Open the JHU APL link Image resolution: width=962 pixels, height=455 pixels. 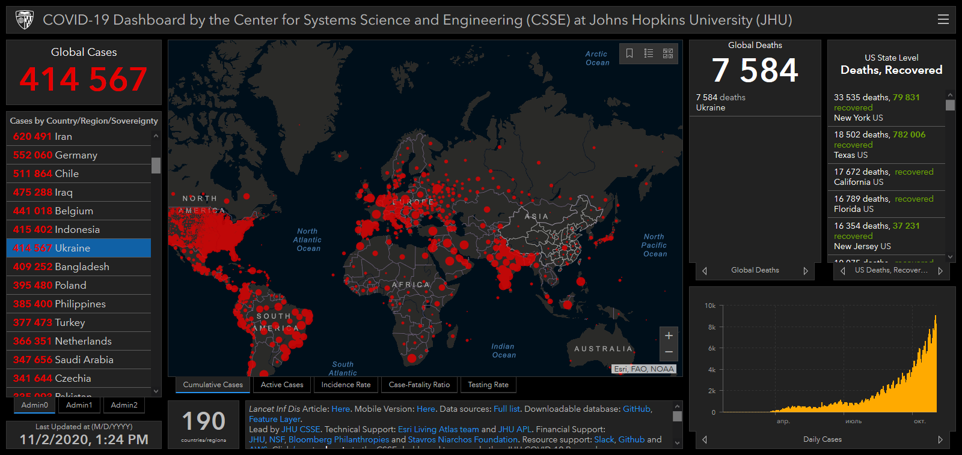(515, 429)
